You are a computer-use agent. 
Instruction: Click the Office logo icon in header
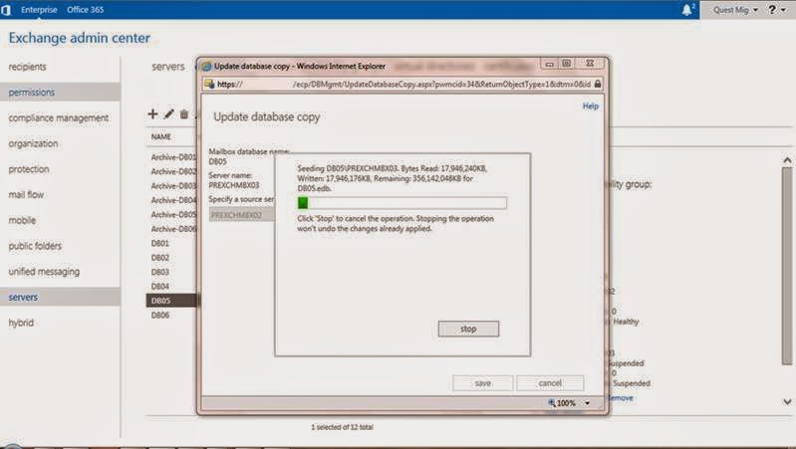tap(6, 10)
